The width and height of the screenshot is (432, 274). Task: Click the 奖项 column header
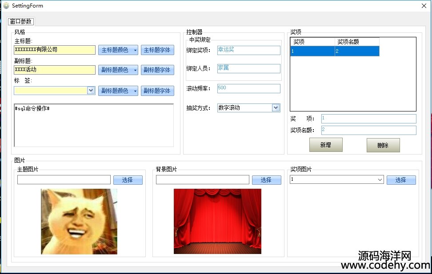(x=312, y=42)
